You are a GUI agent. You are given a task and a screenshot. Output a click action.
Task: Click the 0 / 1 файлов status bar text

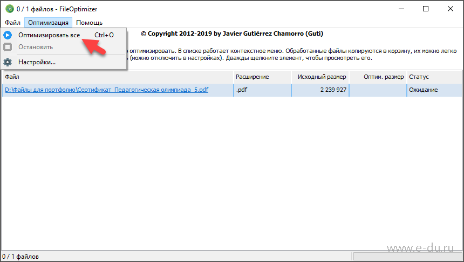point(21,257)
